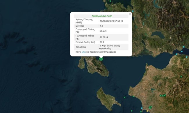Select the 'Μέγεθος' row label
This screenshot has height=113, width=189.
point(80,26)
